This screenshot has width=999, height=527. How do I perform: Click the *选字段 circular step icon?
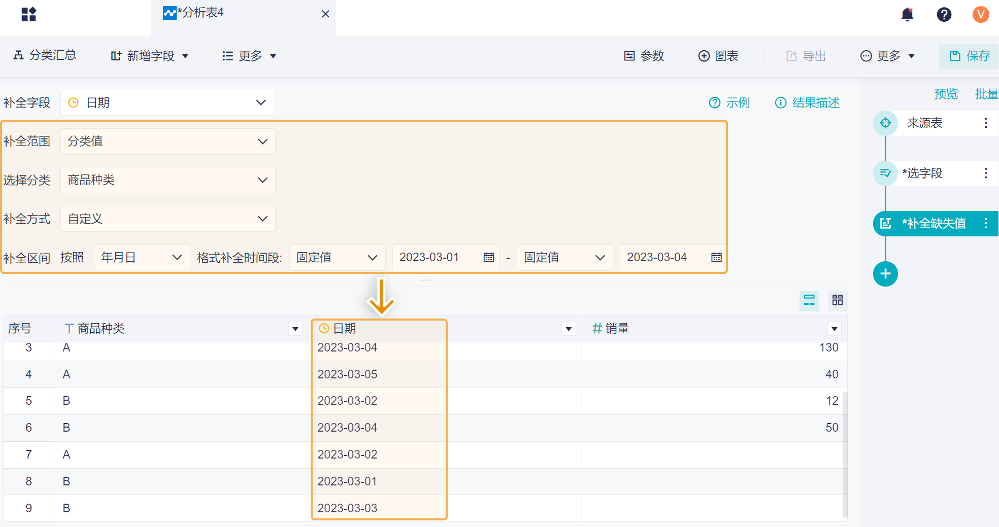pos(885,173)
